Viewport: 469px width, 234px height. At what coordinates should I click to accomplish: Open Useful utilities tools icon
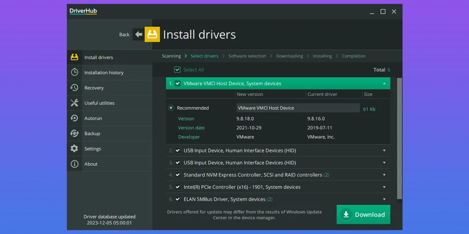click(x=74, y=103)
